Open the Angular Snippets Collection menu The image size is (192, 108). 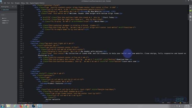pos(37,3)
